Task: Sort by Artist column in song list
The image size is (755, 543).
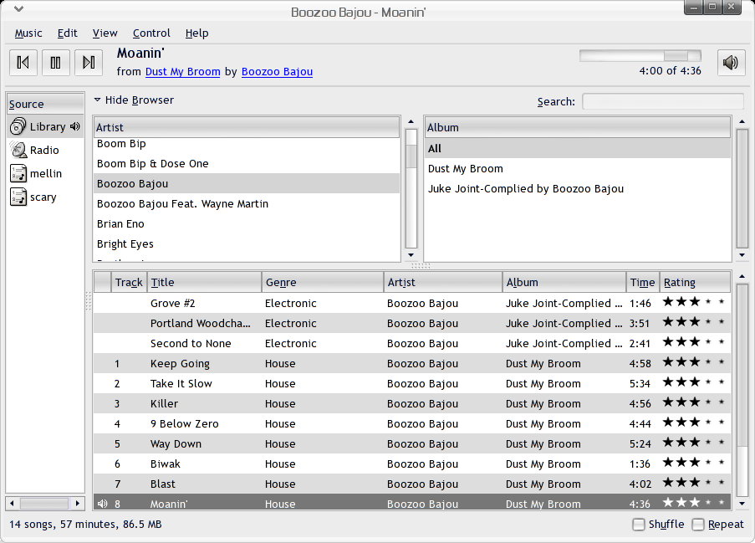Action: [443, 282]
